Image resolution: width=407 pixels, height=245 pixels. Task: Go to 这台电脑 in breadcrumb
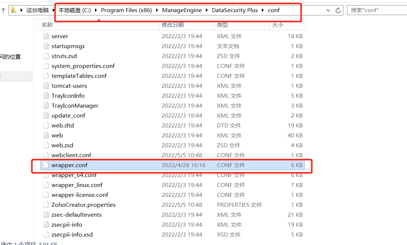coord(37,10)
